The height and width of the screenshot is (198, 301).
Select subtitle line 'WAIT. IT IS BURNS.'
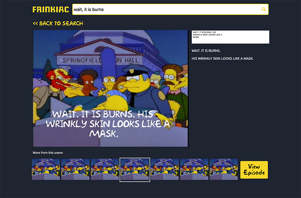[x=206, y=51]
